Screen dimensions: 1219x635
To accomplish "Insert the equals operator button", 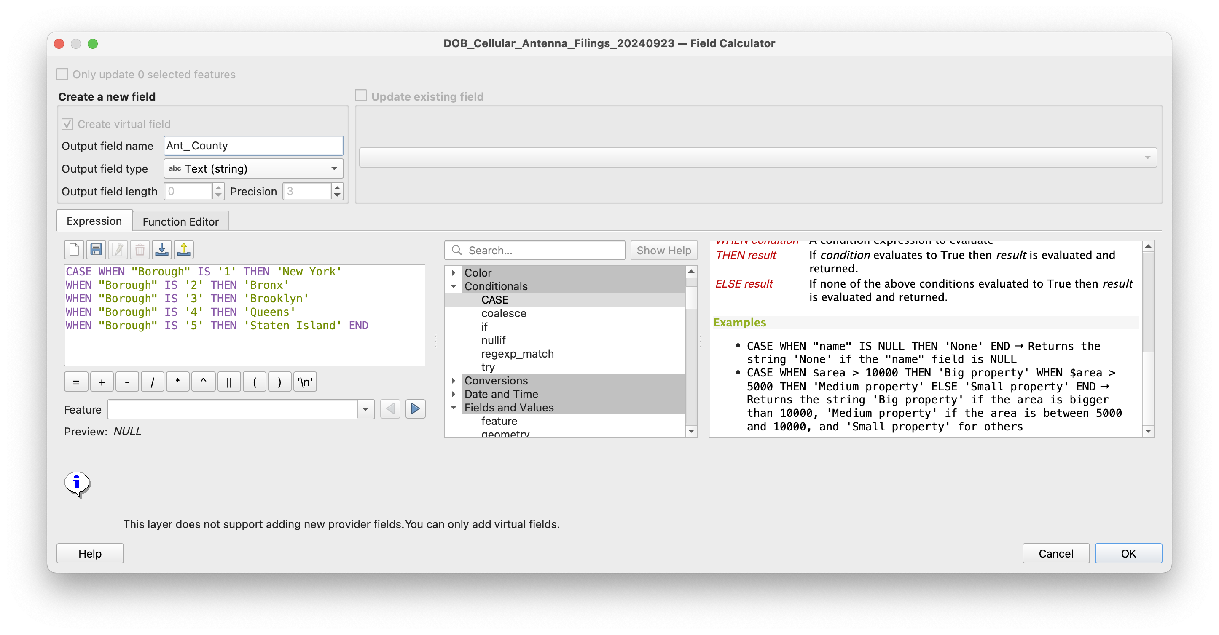I will (x=76, y=382).
